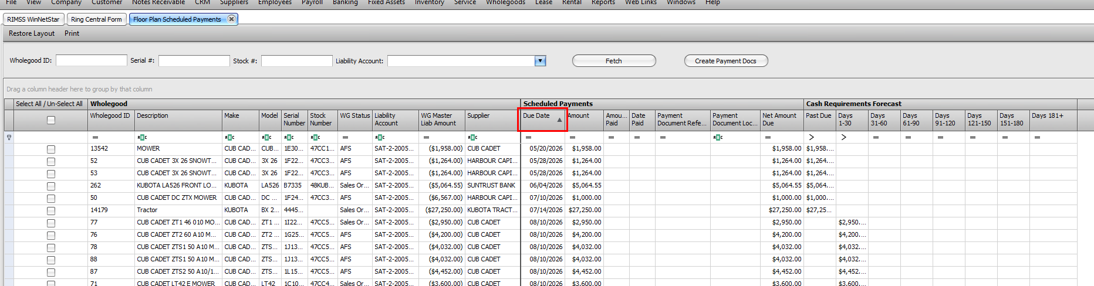The width and height of the screenshot is (1094, 286).
Task: Switch to RIMSS WinNetStar tab
Action: (x=33, y=19)
